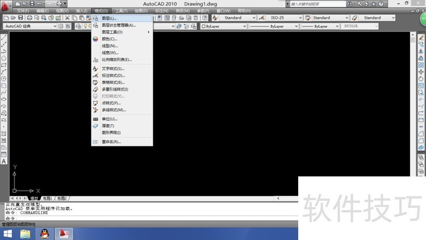The width and height of the screenshot is (426, 240).
Task: Expand the 图层工具(O) submenu
Action: click(122, 32)
